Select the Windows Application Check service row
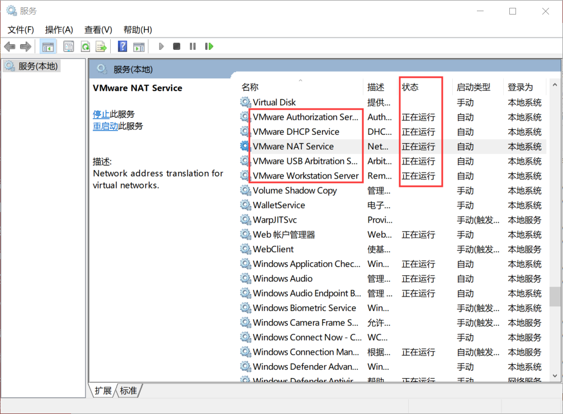563x414 pixels. [x=393, y=264]
